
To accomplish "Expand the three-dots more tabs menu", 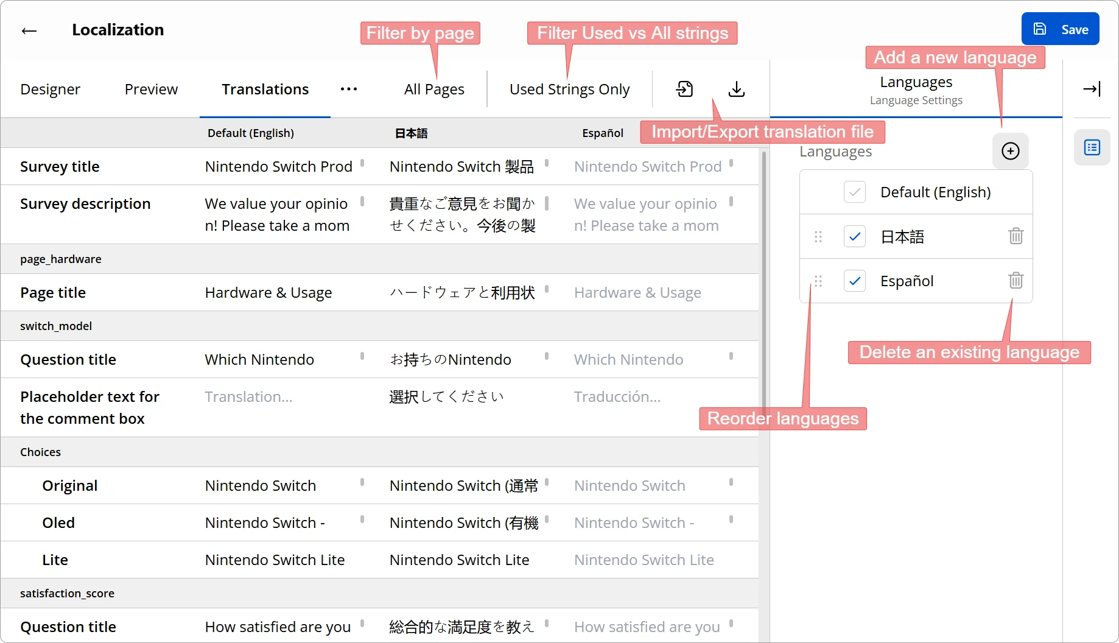I will pos(349,90).
